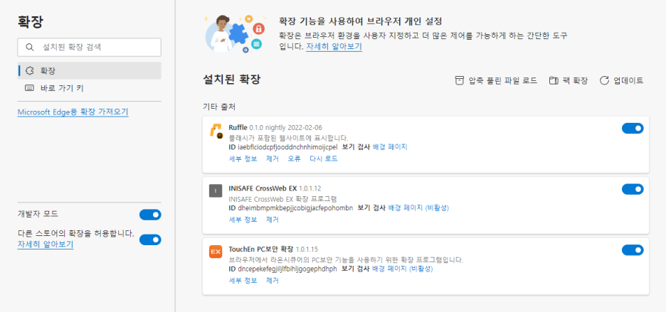This screenshot has width=666, height=312.
Task: Click the keyboard icon beside 바로 가기 키
Action: (30, 88)
